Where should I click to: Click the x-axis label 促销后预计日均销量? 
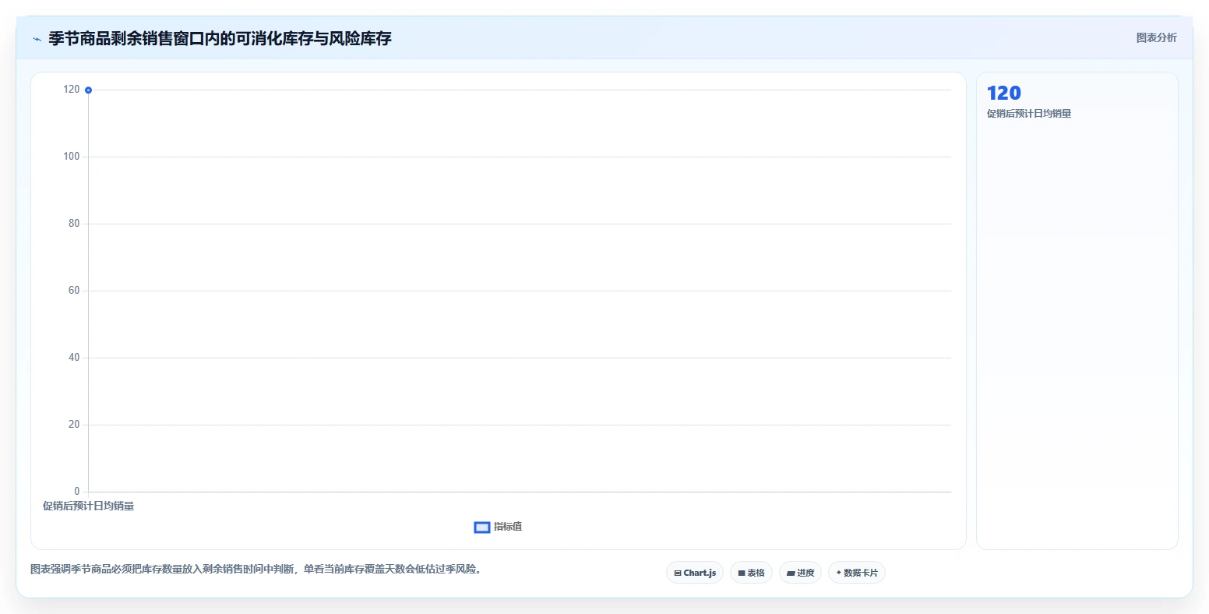pos(89,506)
